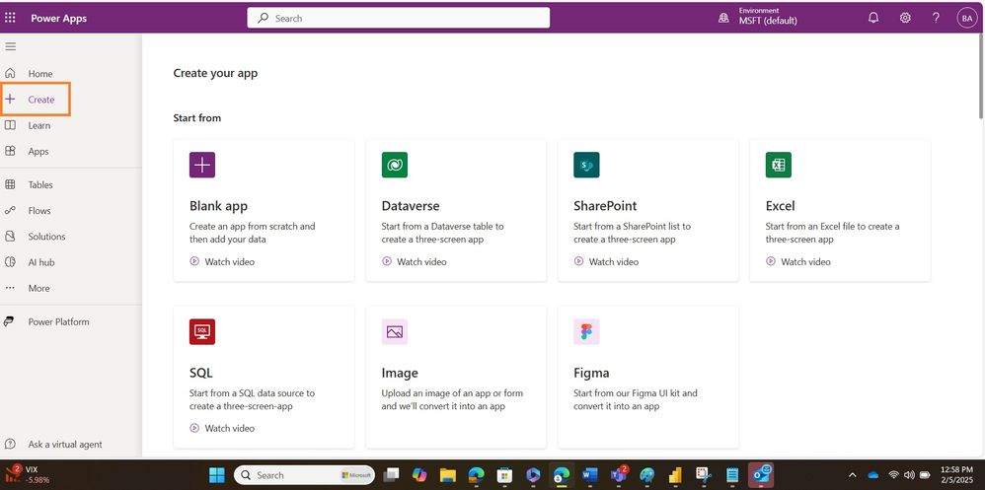Image resolution: width=985 pixels, height=490 pixels.
Task: Open Task View on taskbar
Action: [392, 475]
